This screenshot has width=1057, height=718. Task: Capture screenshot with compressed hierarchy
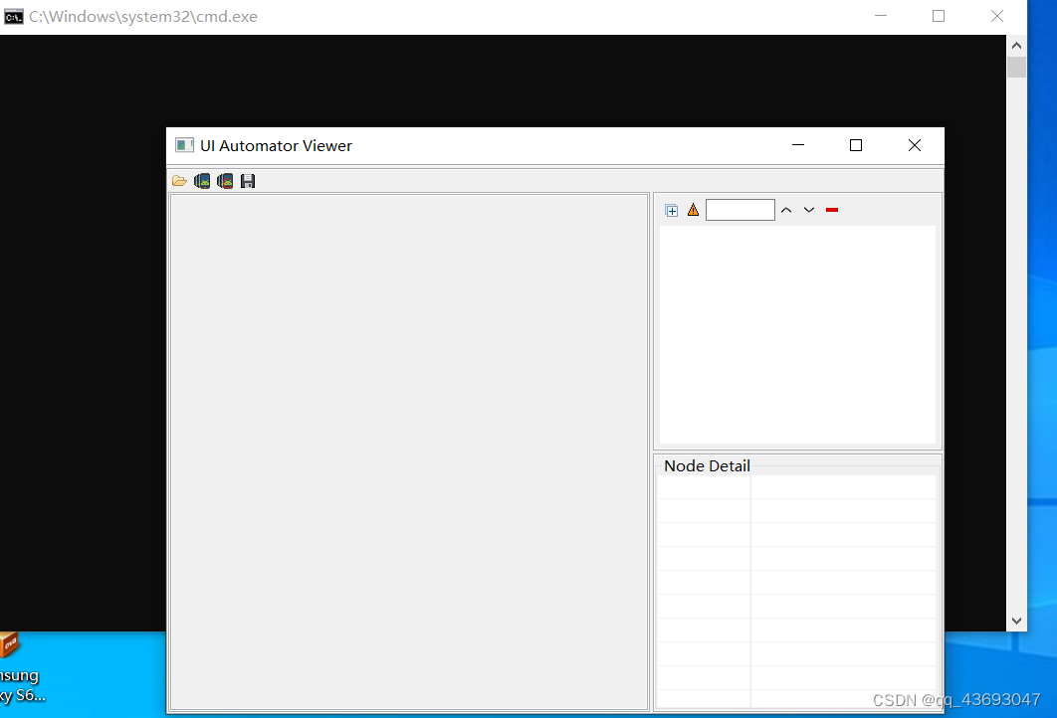point(225,180)
